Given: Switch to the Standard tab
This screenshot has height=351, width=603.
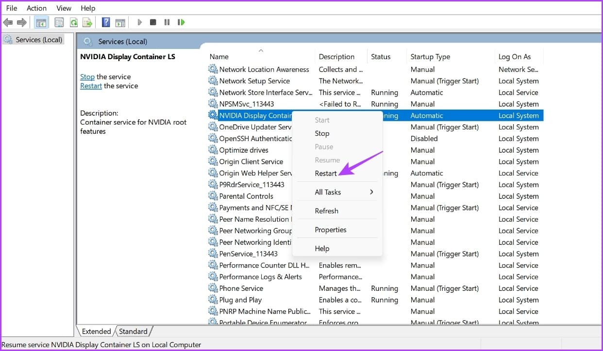Looking at the screenshot, I should [133, 332].
